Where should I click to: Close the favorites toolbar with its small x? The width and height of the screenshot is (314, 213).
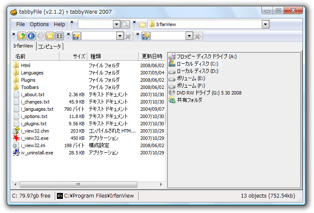(x=68, y=34)
